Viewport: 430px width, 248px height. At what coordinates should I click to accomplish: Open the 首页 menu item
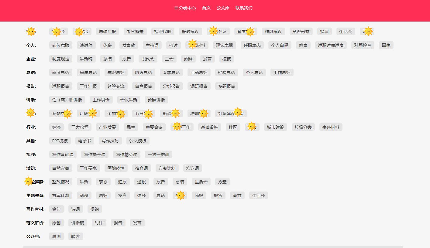tap(206, 8)
